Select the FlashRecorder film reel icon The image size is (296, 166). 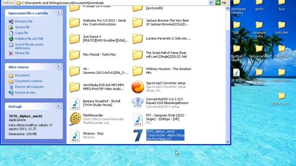(x=75, y=119)
